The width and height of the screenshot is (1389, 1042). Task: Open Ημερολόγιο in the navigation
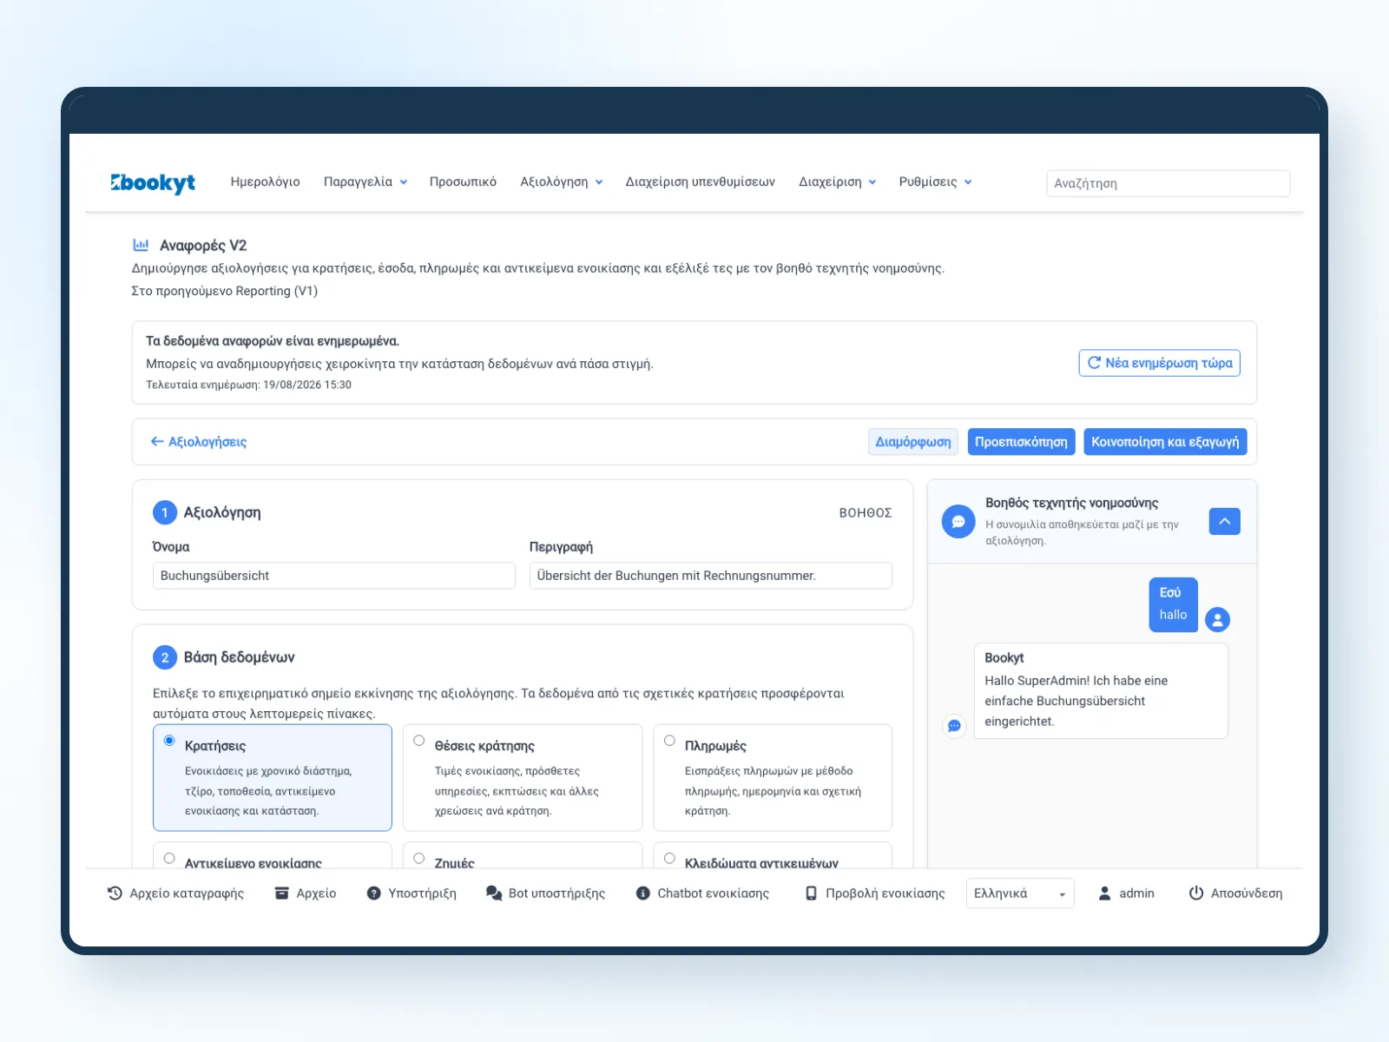pos(265,182)
